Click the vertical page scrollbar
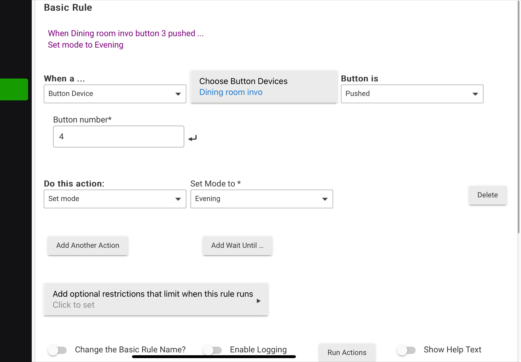 click(x=518, y=117)
